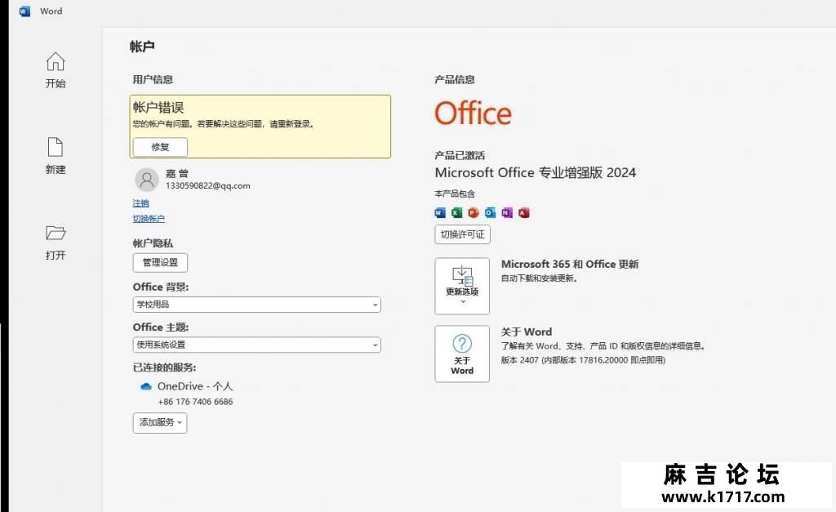836x512 pixels.
Task: Click the 切换帐户 switch account link
Action: [149, 219]
